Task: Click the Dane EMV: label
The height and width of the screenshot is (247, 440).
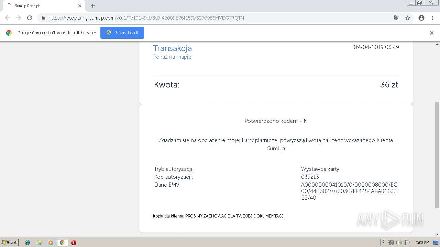Action: tap(167, 185)
